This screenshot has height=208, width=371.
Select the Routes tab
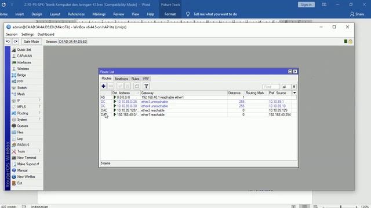[107, 79]
